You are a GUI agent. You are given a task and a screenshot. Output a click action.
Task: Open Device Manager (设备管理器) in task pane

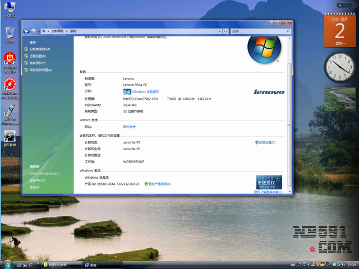click(x=40, y=49)
